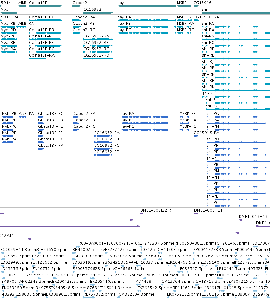The image size is (270, 299).
Task: Click transcript shi-RL
Action: pyautogui.click(x=238, y=103)
